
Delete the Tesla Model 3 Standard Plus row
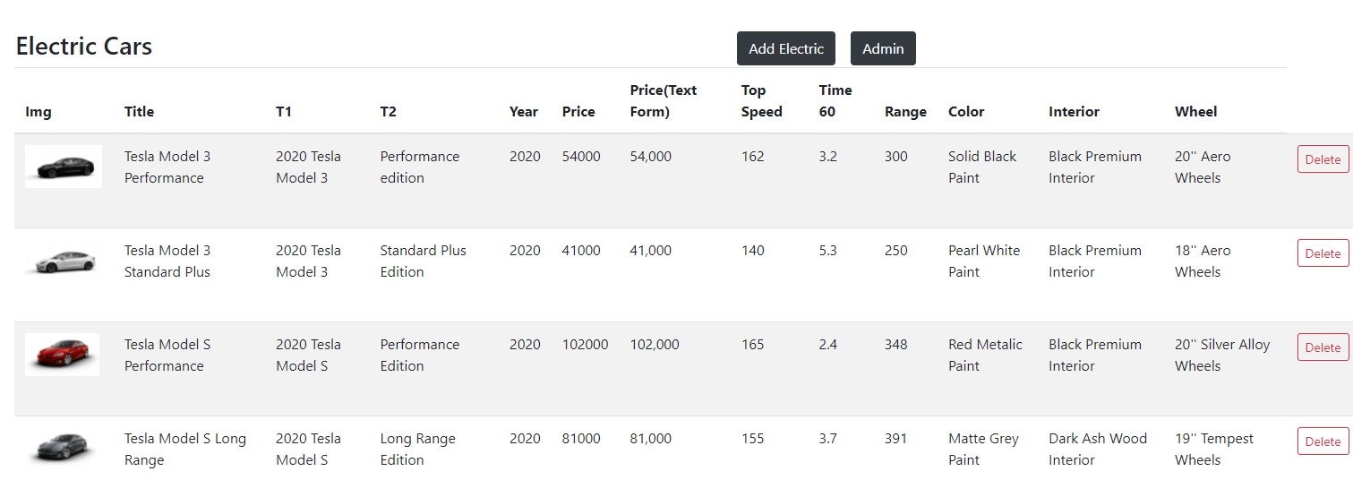[x=1323, y=253]
